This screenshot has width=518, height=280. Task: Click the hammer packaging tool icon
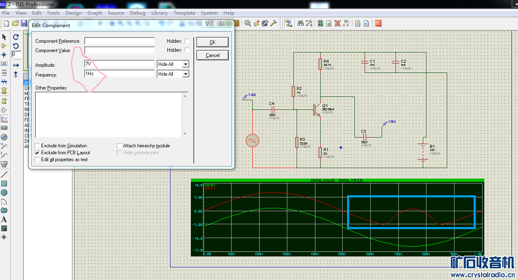[274, 23]
